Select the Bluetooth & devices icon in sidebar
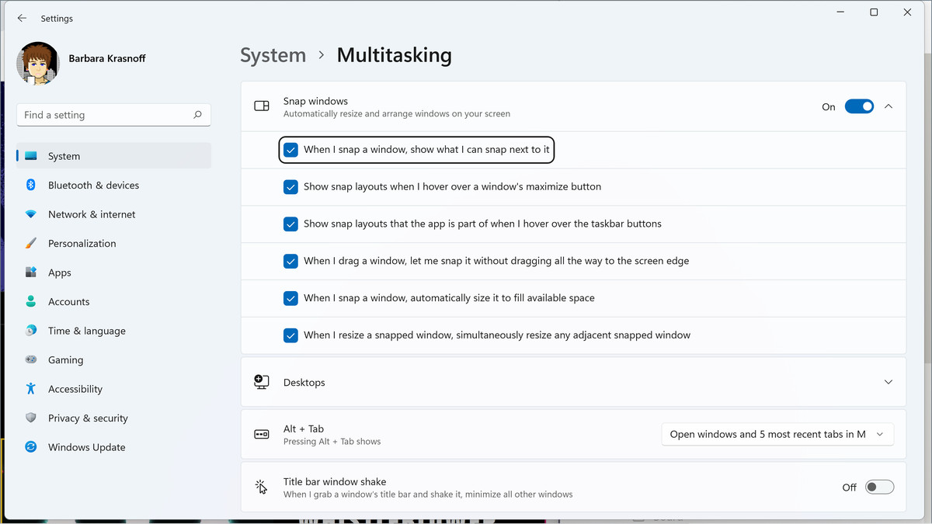Image resolution: width=932 pixels, height=524 pixels. point(30,185)
